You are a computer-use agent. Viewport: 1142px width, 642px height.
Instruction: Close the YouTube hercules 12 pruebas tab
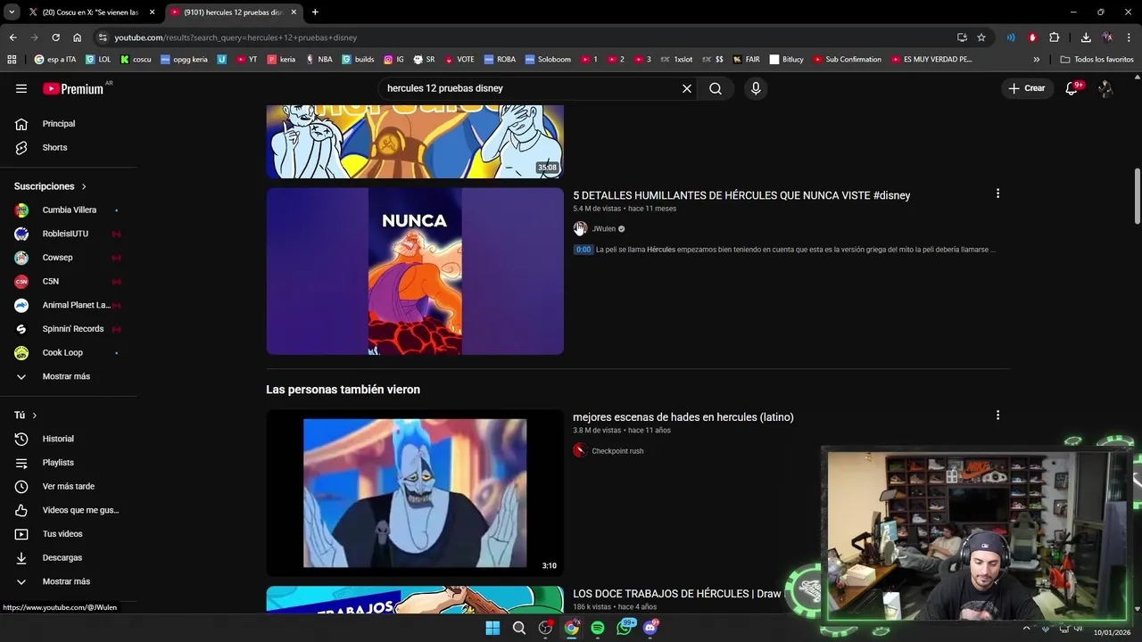(294, 12)
